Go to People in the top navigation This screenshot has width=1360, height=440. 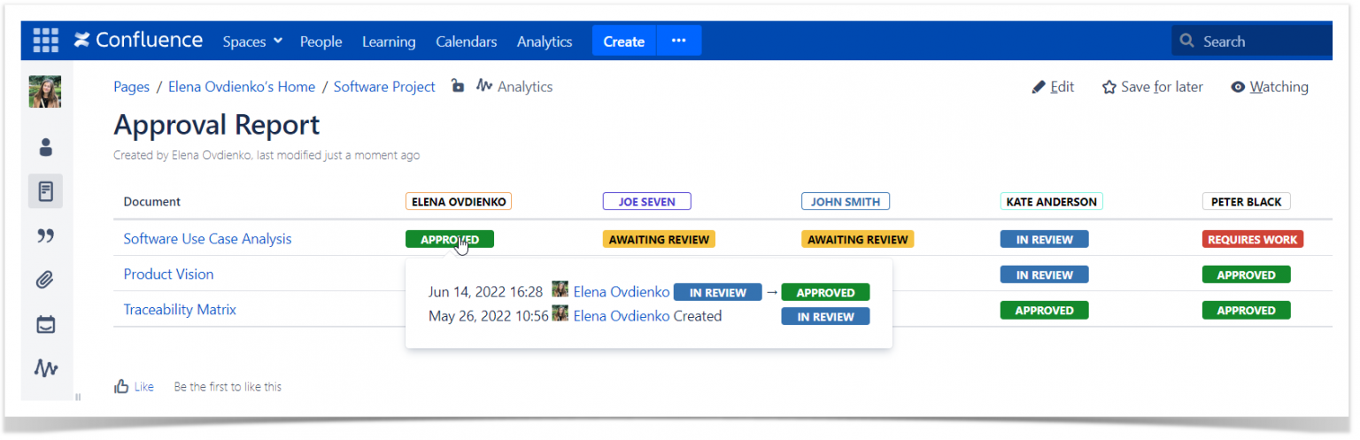321,42
